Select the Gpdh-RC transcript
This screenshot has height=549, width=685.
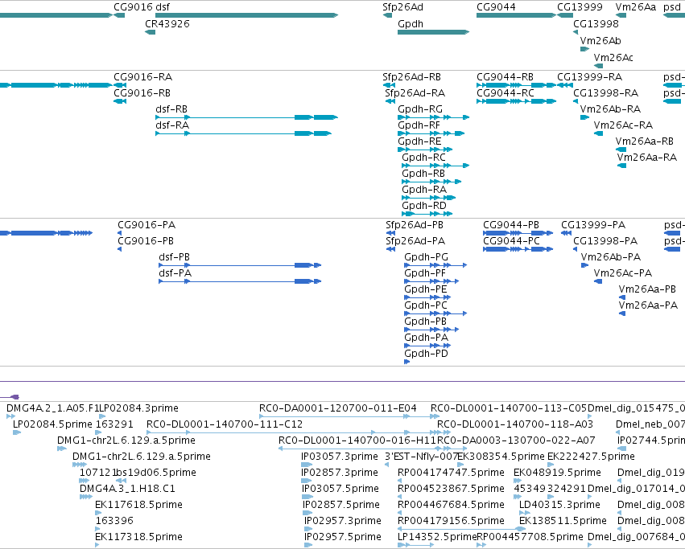[x=435, y=166]
